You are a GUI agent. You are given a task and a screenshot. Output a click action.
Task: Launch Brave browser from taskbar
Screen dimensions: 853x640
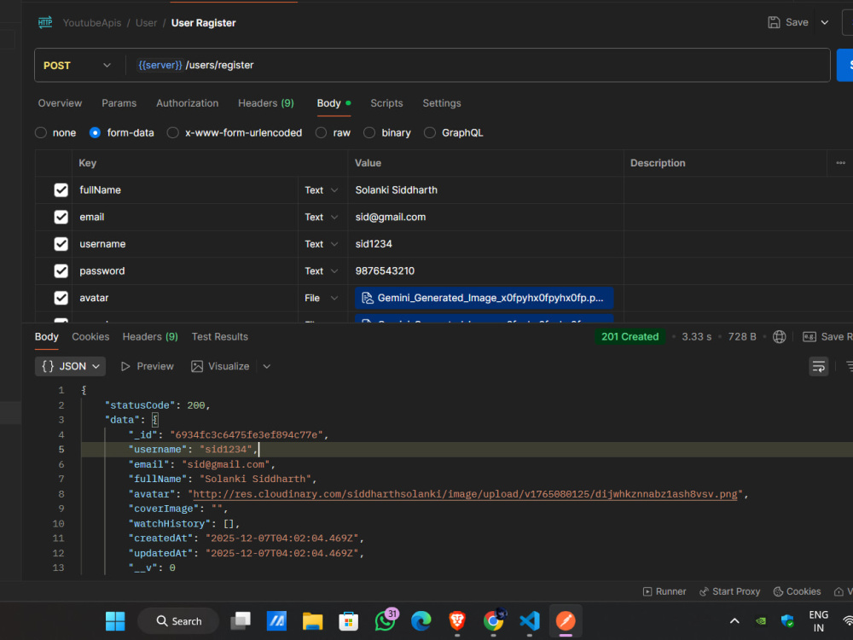coord(457,621)
